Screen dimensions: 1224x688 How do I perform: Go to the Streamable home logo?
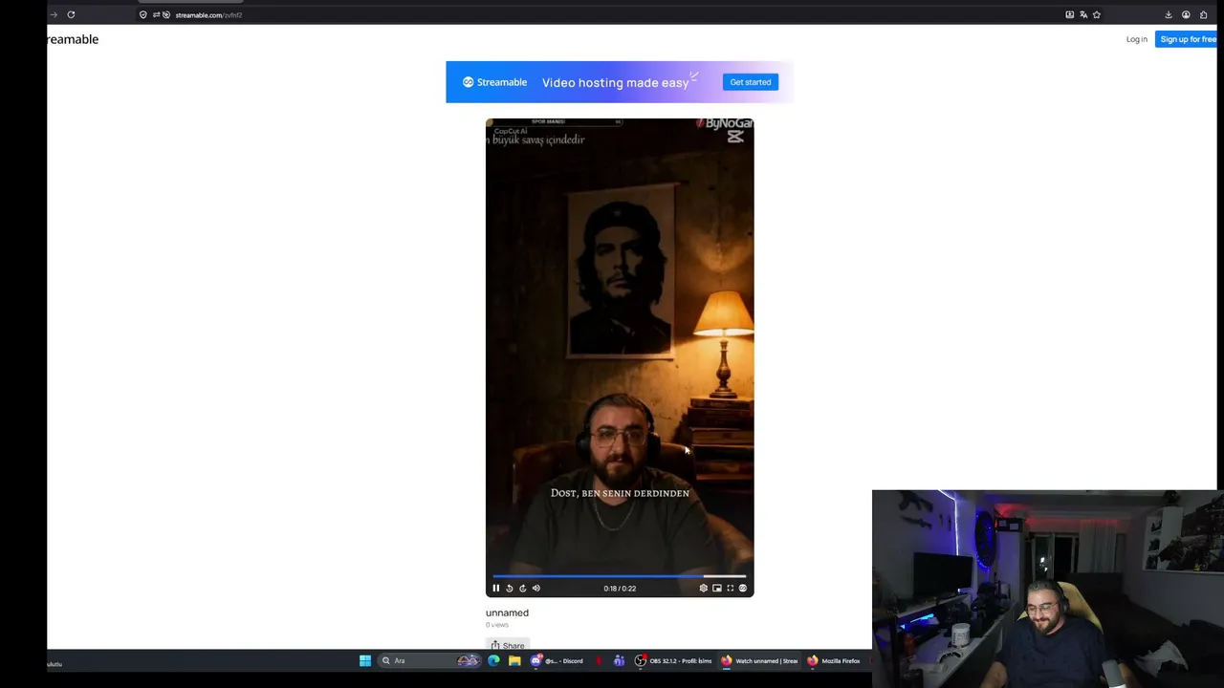pos(73,39)
